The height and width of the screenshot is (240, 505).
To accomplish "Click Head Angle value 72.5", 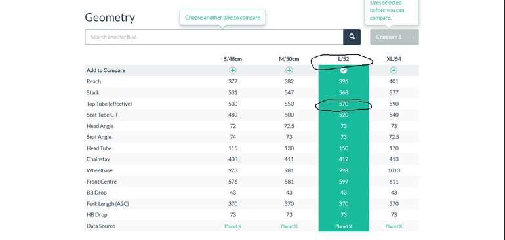I will tap(289, 126).
